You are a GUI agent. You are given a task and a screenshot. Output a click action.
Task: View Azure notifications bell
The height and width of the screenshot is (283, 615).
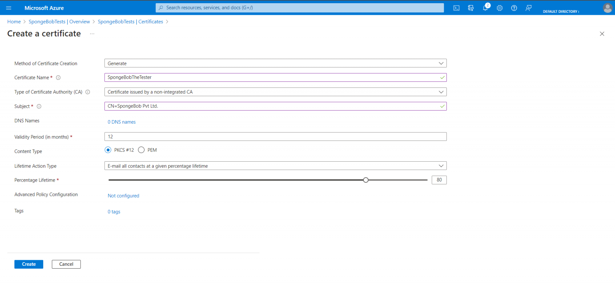click(x=485, y=8)
